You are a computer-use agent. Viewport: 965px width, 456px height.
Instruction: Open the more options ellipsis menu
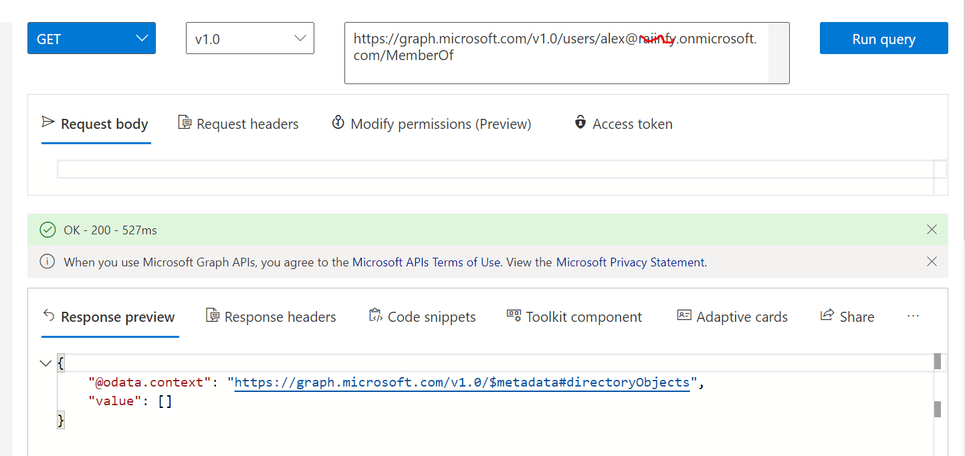(914, 316)
